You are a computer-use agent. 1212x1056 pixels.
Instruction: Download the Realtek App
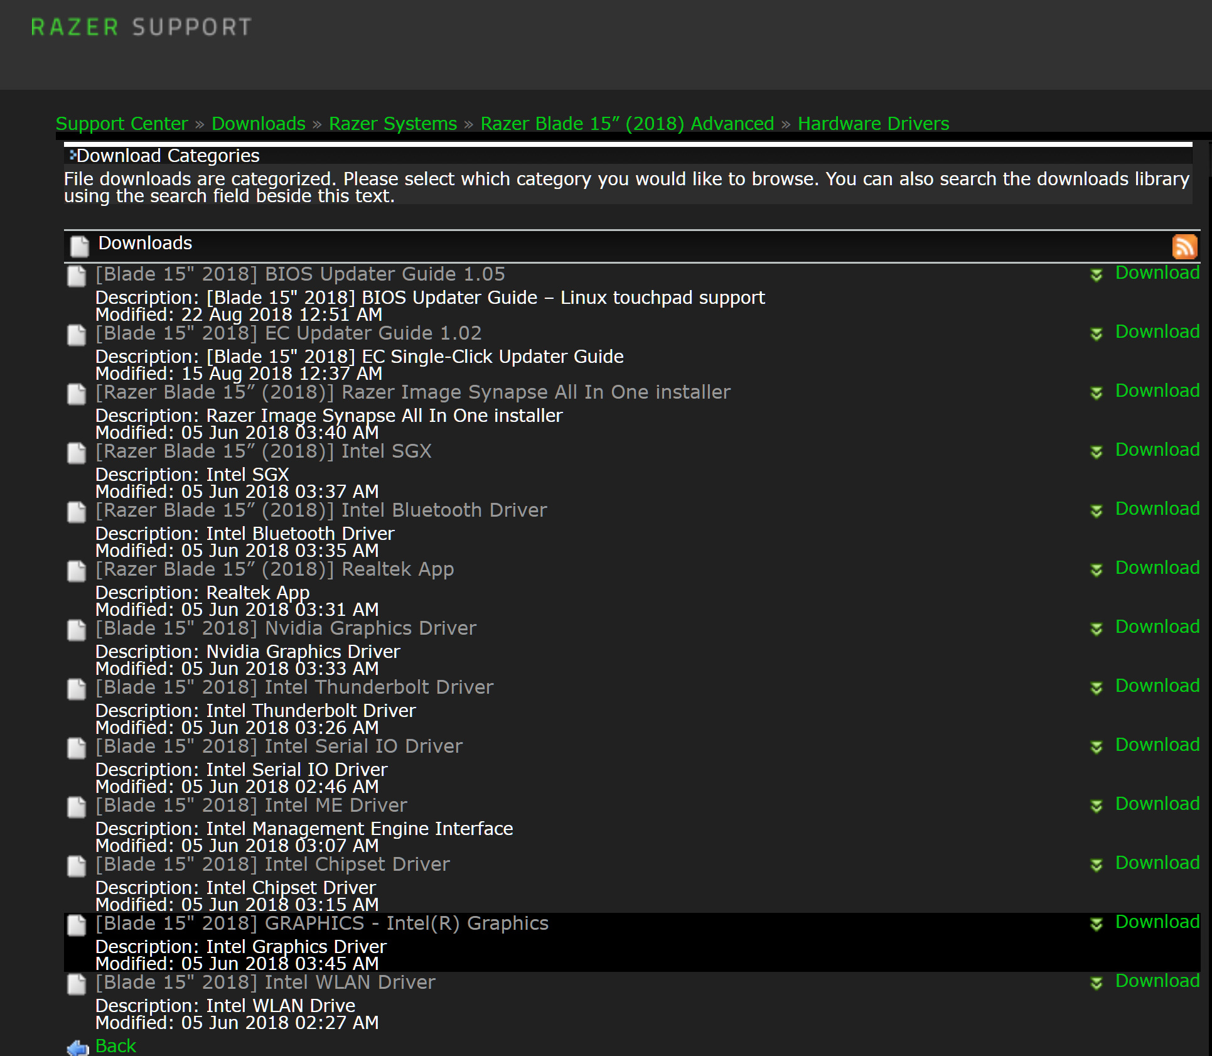(x=1157, y=568)
